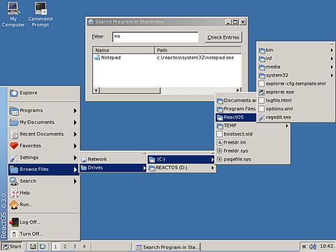Open the media folder entry

[x=296, y=67]
